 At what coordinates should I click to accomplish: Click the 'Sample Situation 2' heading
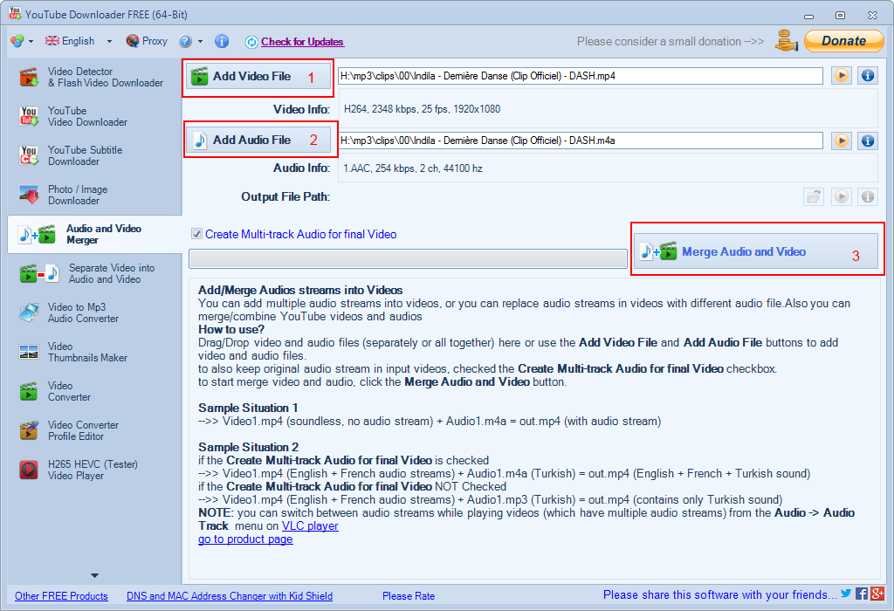[x=249, y=448]
